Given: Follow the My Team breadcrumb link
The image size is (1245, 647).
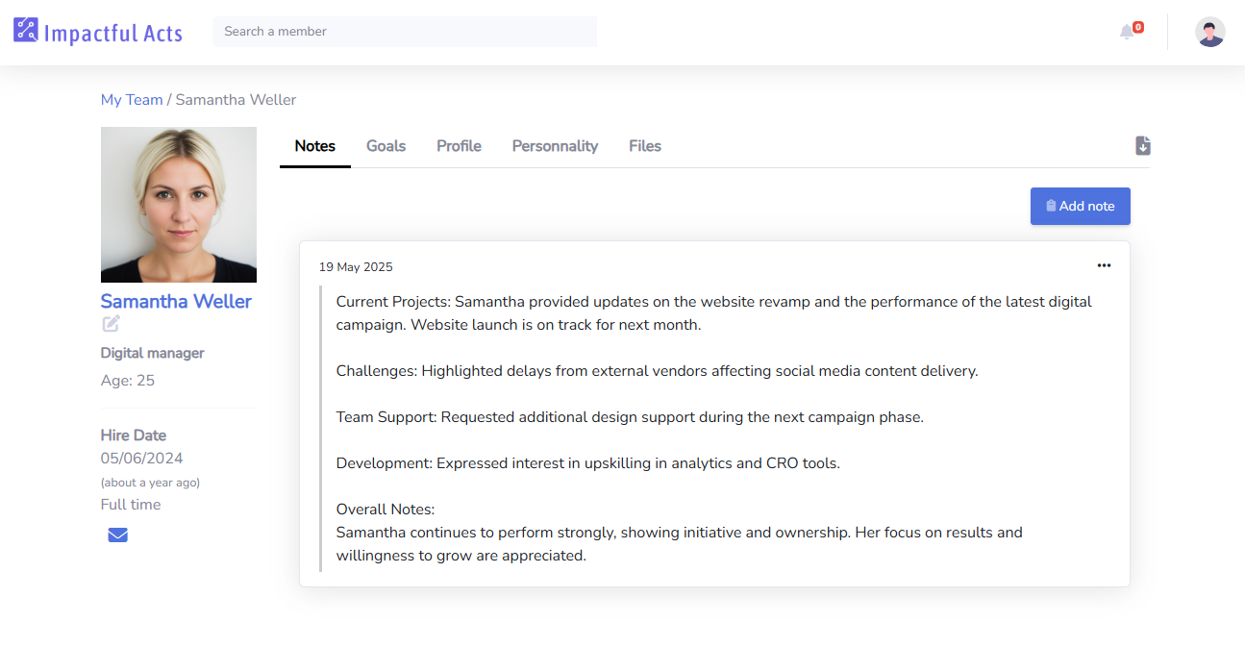Looking at the screenshot, I should pos(132,100).
